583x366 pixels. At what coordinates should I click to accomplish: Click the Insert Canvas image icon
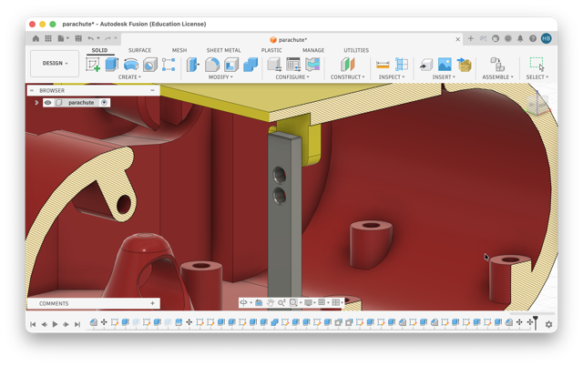point(445,65)
